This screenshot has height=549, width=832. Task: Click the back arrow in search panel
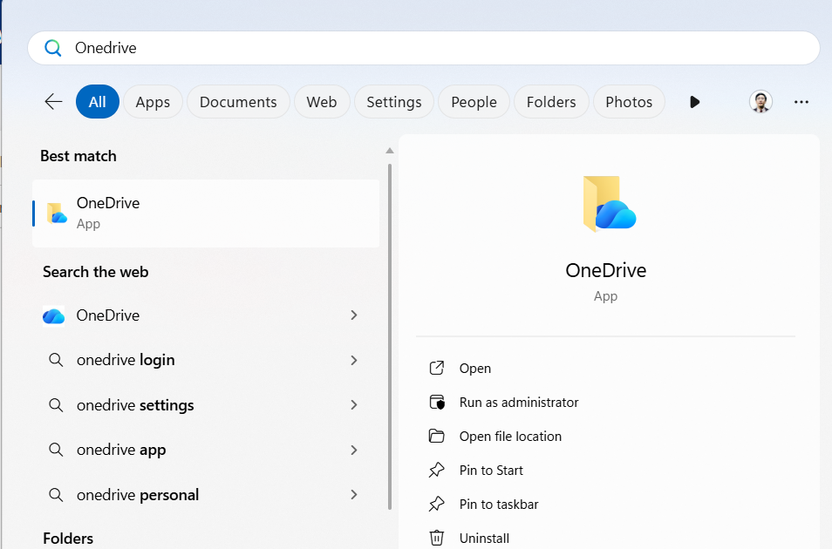tap(53, 102)
